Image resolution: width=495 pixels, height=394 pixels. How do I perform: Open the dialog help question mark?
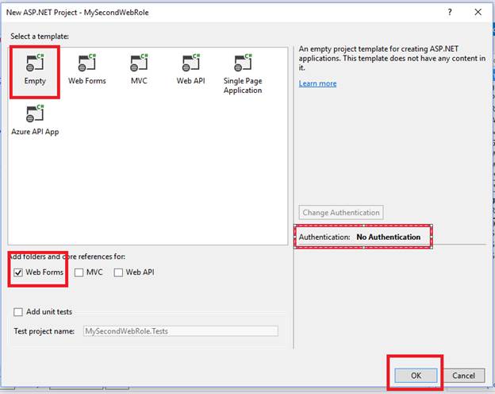pos(450,12)
